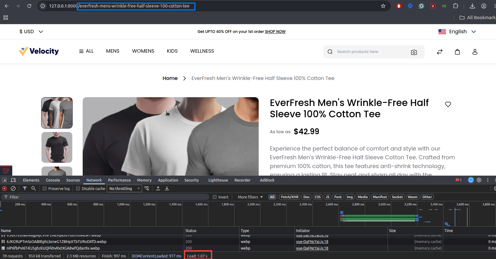Filter requests by Fetch/XHR
Image resolution: width=496 pixels, height=259 pixels.
pyautogui.click(x=289, y=197)
